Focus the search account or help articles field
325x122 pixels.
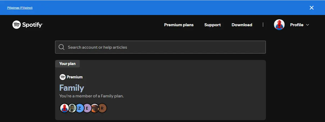coord(160,47)
